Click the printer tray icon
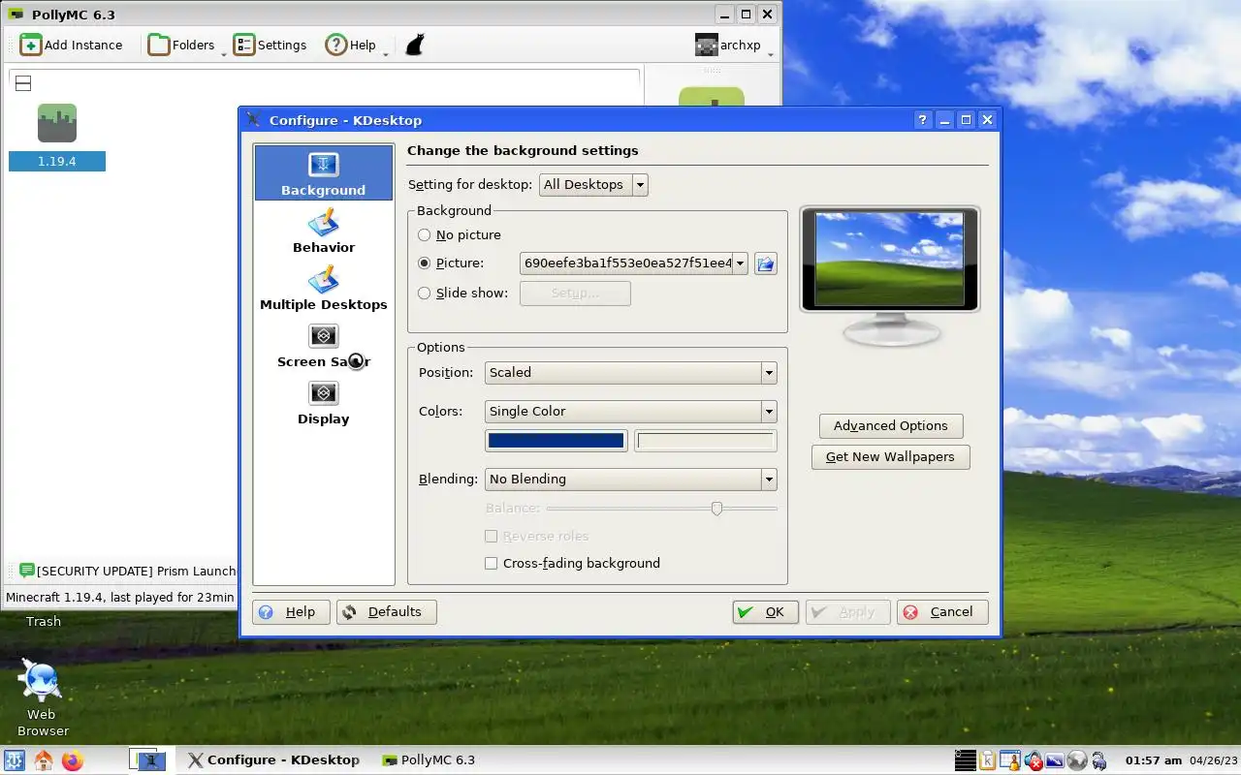The width and height of the screenshot is (1241, 775). pyautogui.click(x=1098, y=760)
